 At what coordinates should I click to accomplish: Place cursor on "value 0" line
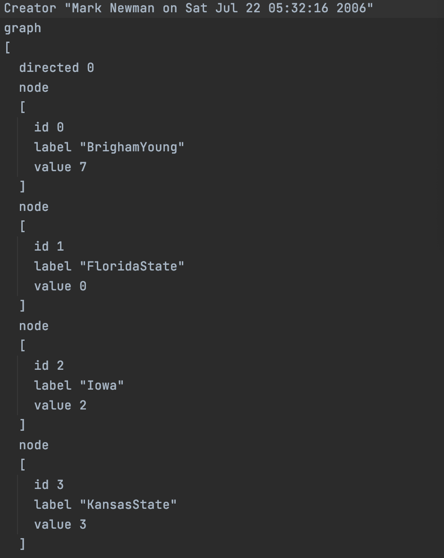(60, 286)
